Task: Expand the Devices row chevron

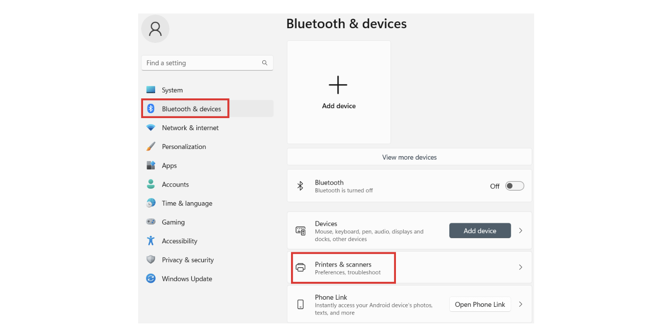Action: (x=521, y=231)
